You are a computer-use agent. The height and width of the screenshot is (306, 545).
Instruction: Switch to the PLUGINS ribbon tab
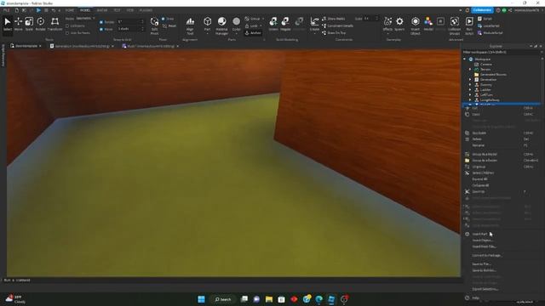point(146,10)
